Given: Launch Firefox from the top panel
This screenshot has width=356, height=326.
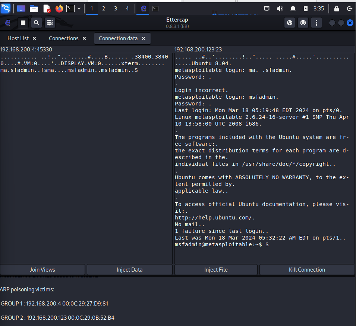Looking at the screenshot, I should 59,9.
